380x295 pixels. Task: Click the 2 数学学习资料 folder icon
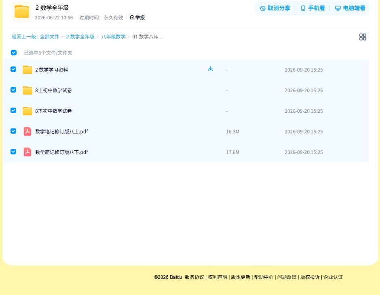(x=27, y=70)
